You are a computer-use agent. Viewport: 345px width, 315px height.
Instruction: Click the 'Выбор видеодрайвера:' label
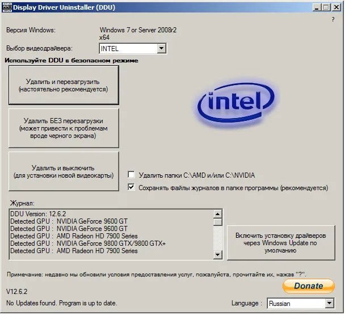tap(39, 48)
